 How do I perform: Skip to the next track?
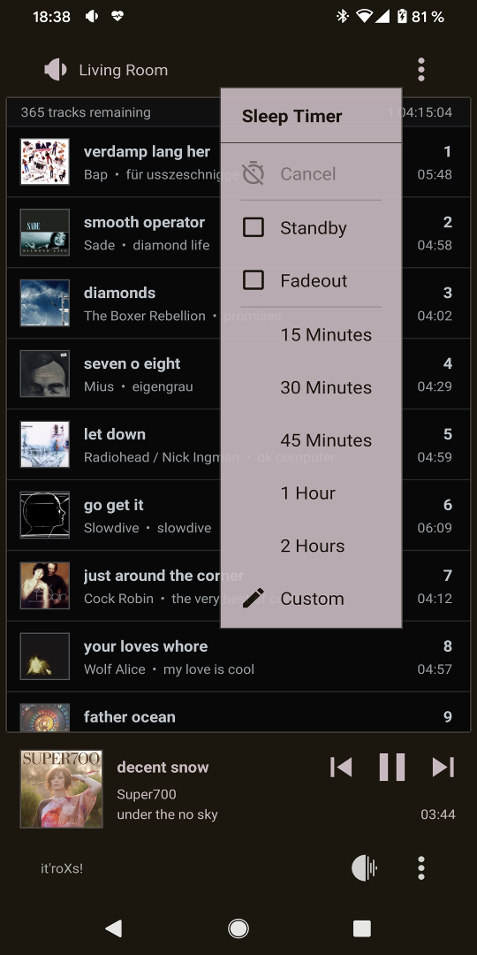pos(443,767)
